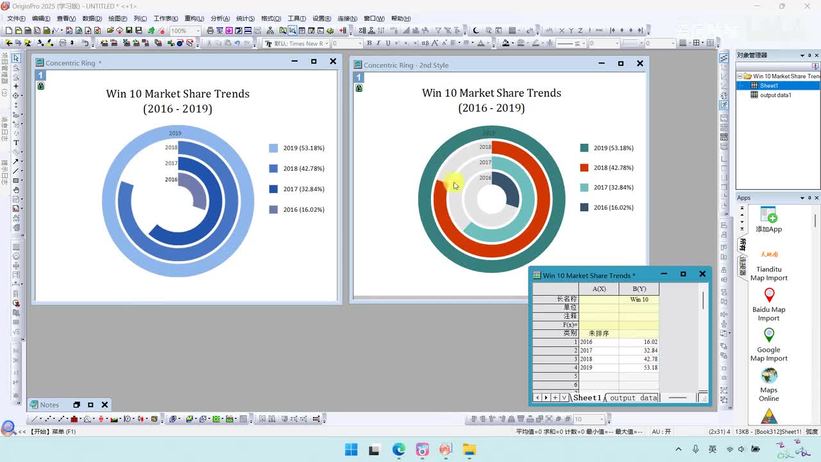The width and height of the screenshot is (821, 462).
Task: Select output data1 in Object Manager
Action: click(x=775, y=95)
